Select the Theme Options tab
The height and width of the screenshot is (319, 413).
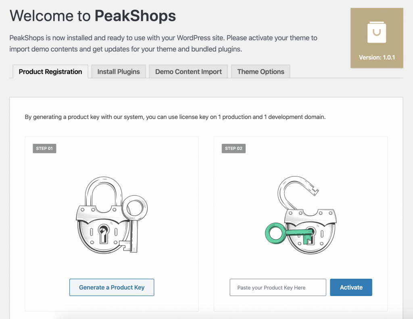tap(261, 72)
